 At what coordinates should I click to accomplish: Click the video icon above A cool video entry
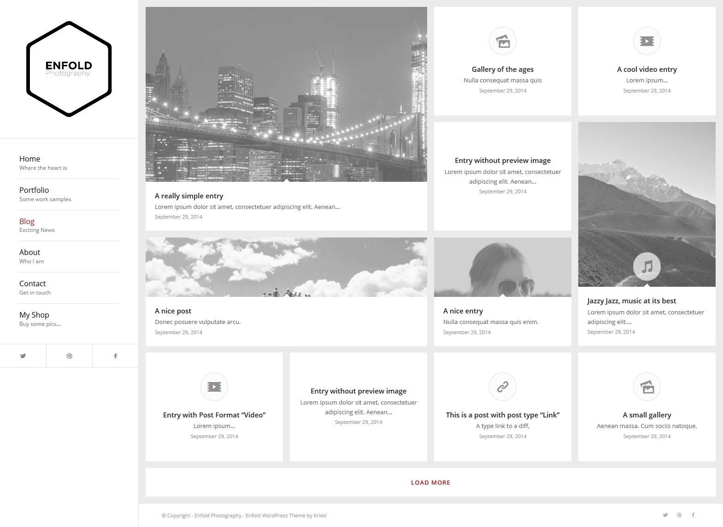(647, 41)
